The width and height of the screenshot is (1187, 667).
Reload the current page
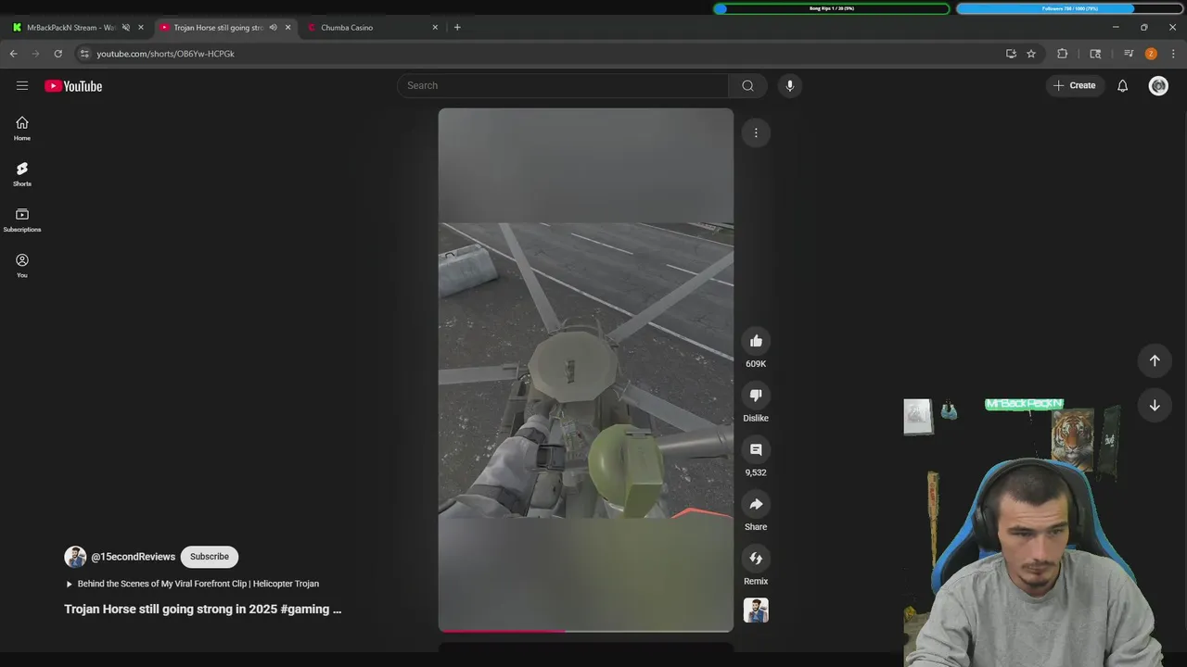[58, 54]
